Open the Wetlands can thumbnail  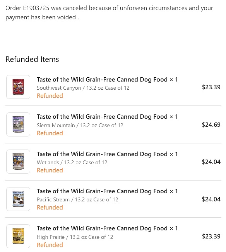[x=18, y=162]
